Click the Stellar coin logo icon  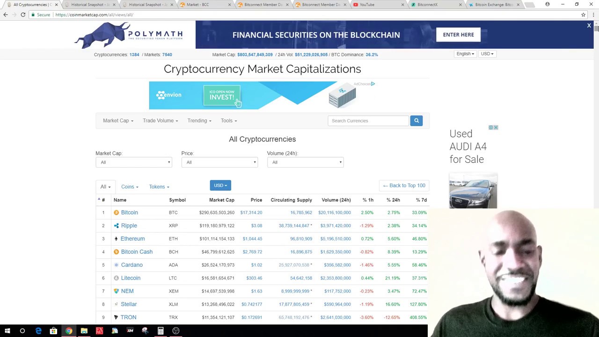[x=116, y=304]
